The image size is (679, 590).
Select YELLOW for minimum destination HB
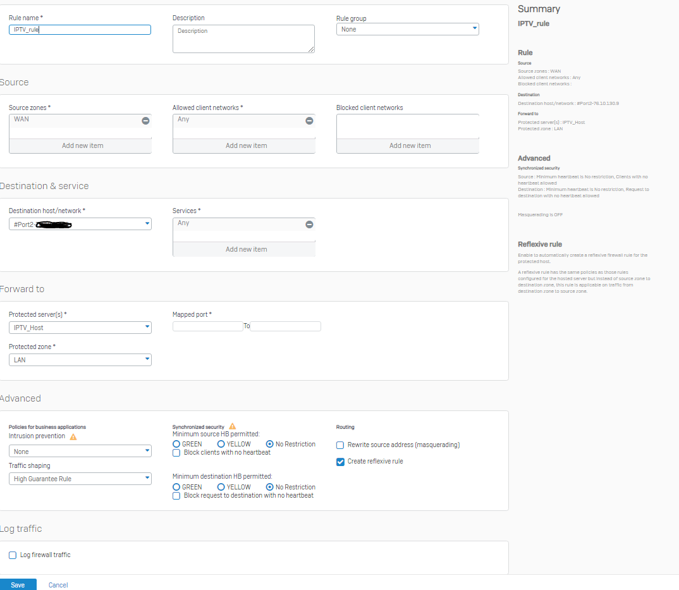pyautogui.click(x=221, y=488)
